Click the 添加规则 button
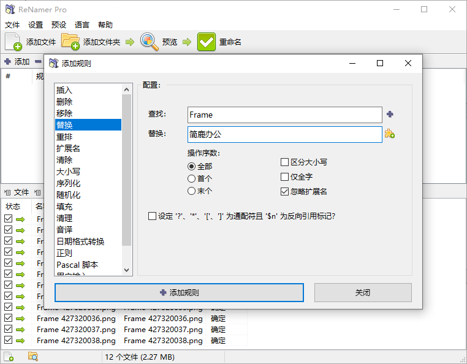 180,292
